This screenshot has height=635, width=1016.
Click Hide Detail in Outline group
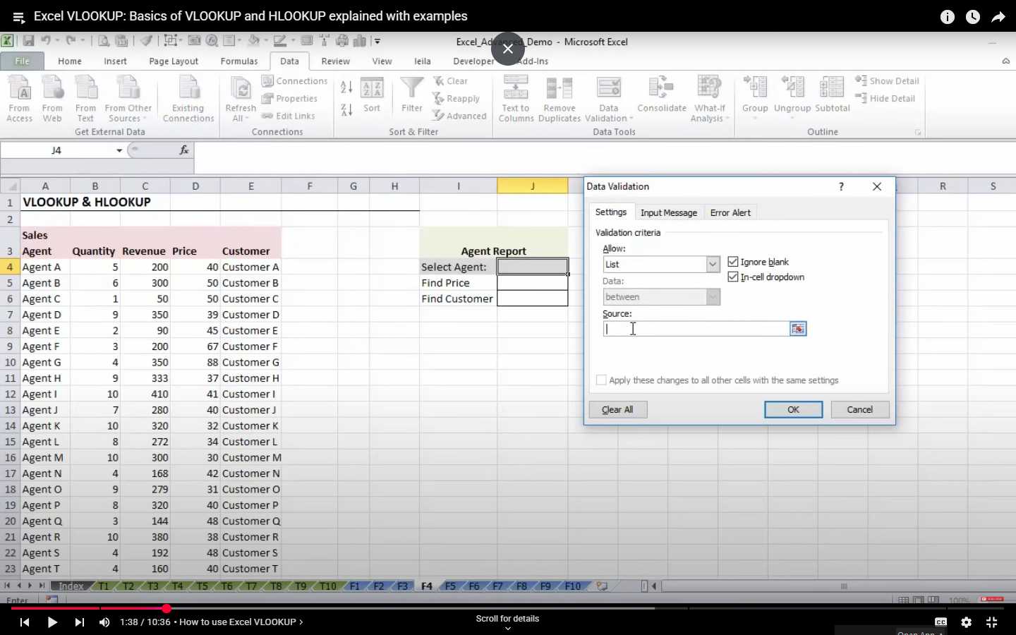pyautogui.click(x=885, y=99)
